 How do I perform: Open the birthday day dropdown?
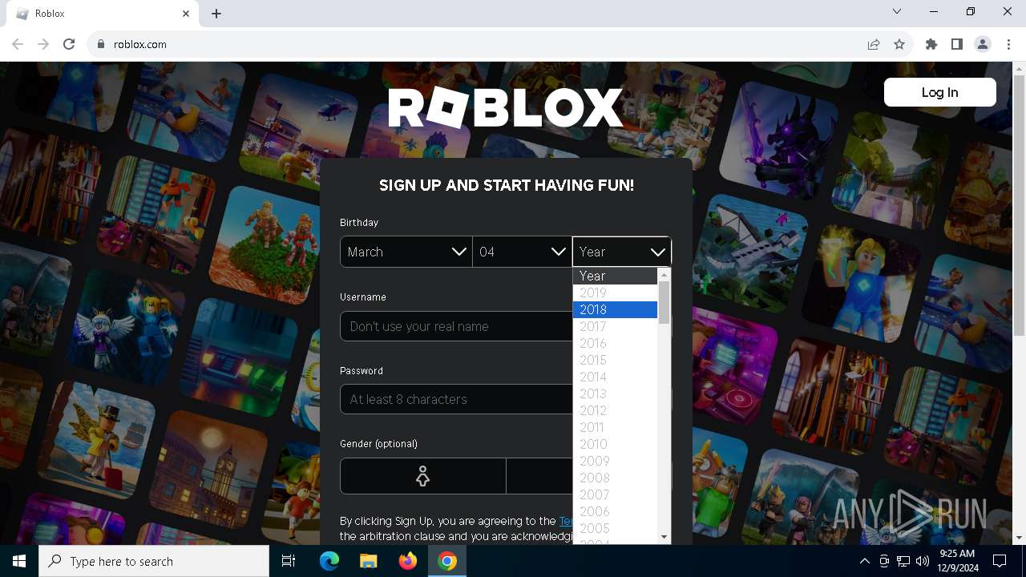tap(522, 252)
